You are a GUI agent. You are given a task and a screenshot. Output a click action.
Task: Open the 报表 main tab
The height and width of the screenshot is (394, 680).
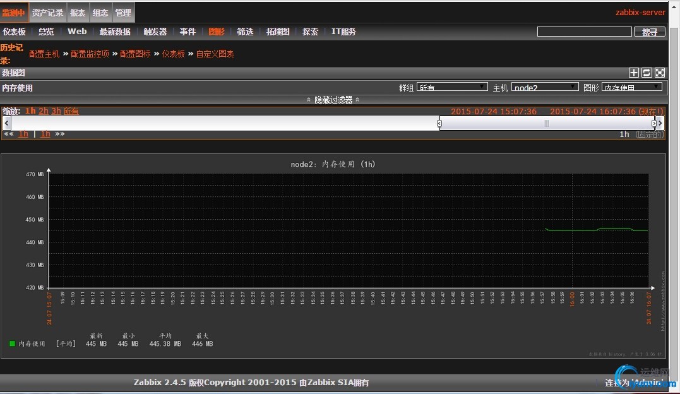(78, 13)
